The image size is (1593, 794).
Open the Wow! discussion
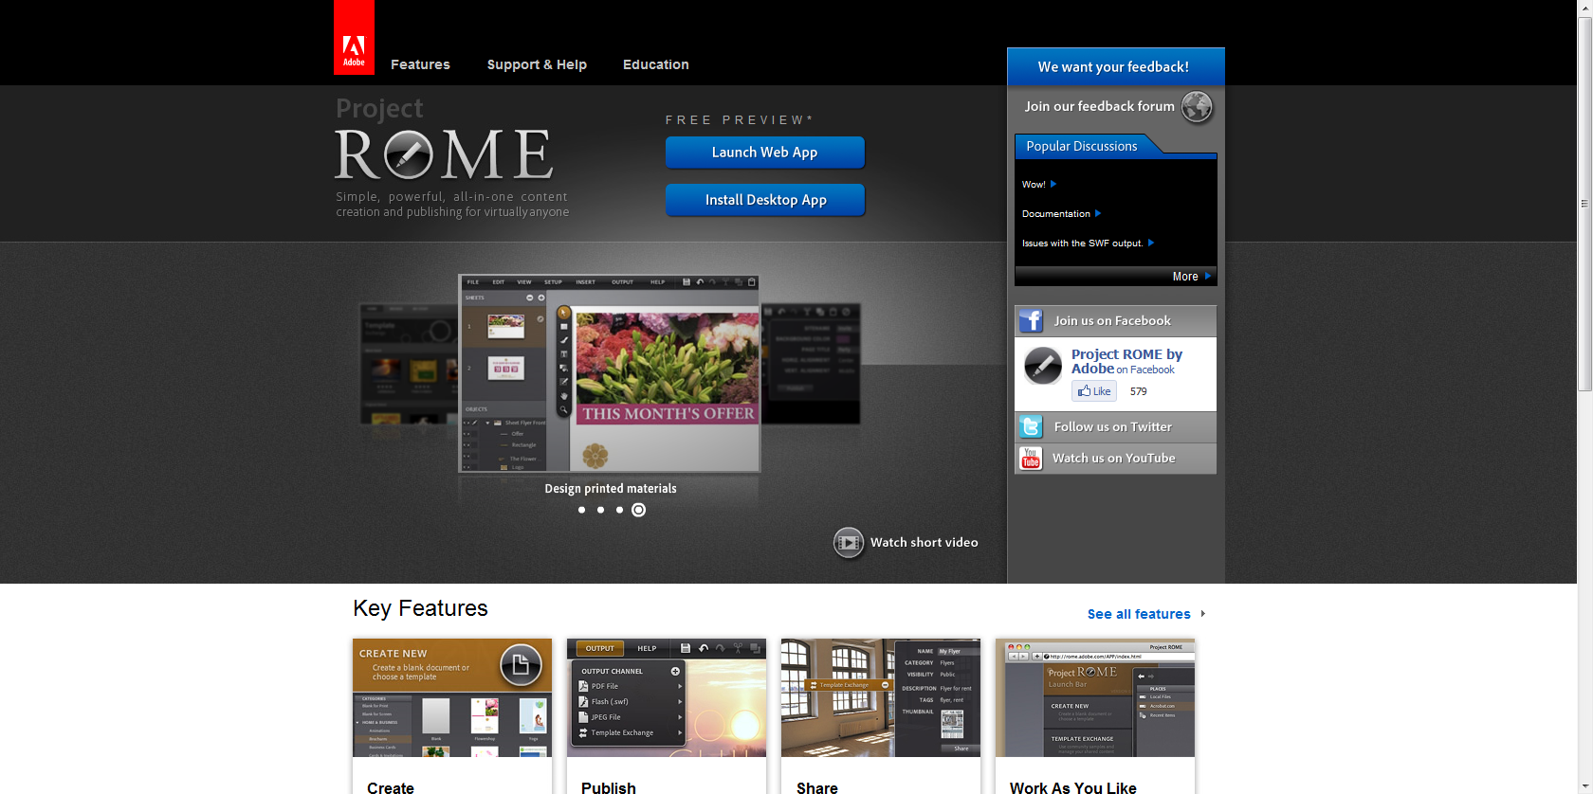[x=1034, y=185]
